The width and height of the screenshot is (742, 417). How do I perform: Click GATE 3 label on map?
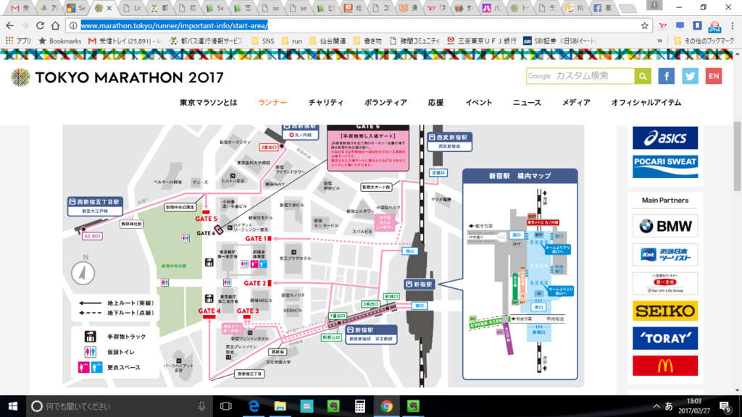tap(248, 311)
